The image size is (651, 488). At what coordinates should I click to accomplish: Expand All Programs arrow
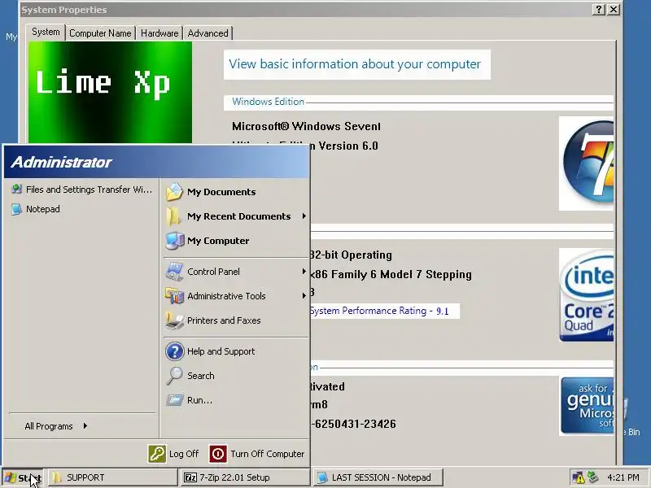(85, 425)
